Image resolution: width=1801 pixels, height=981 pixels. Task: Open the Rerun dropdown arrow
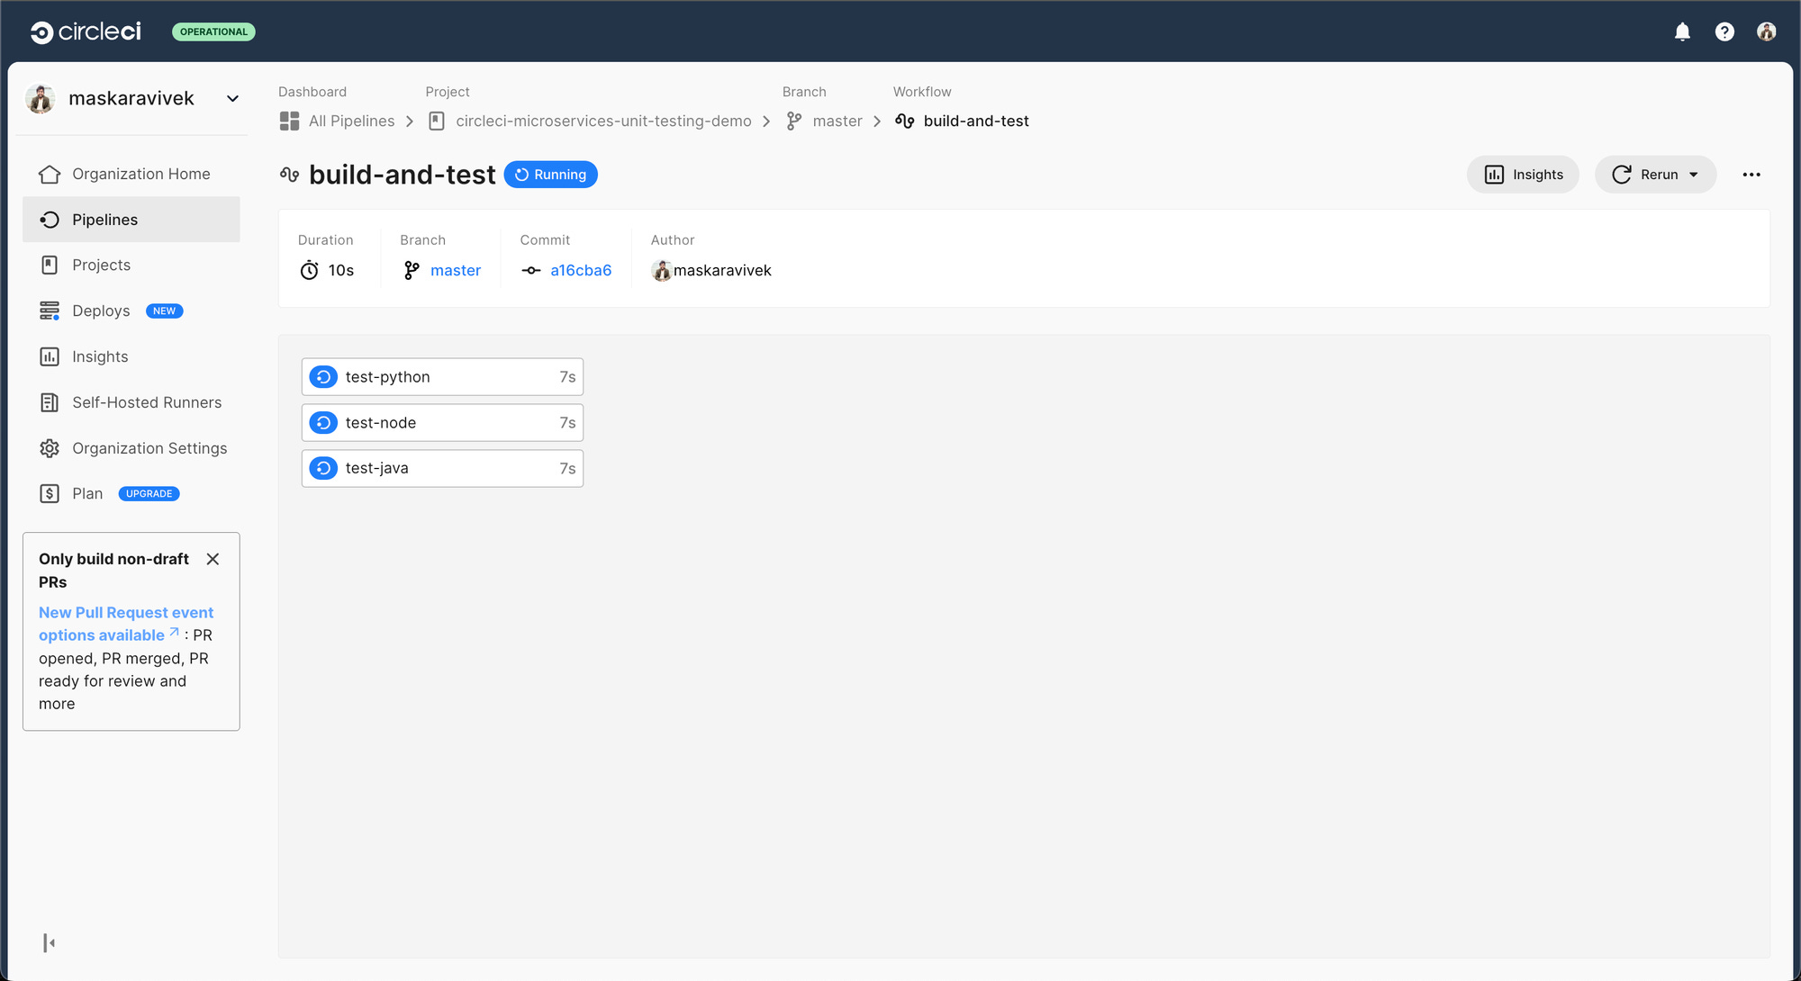1694,175
